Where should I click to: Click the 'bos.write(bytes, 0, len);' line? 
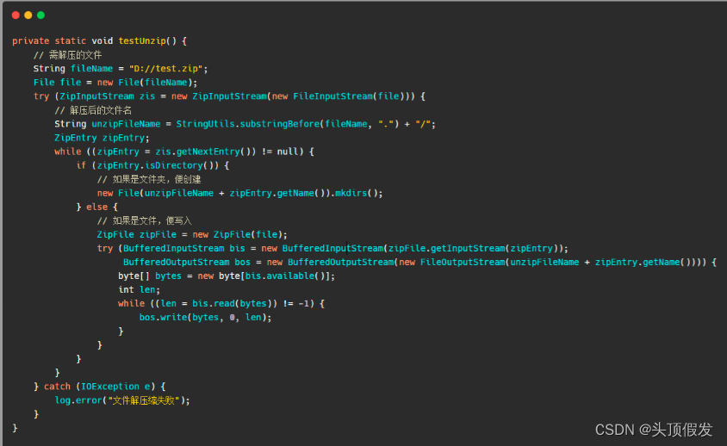coord(205,318)
